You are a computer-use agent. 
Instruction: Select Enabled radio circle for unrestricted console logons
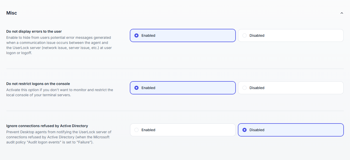136,88
